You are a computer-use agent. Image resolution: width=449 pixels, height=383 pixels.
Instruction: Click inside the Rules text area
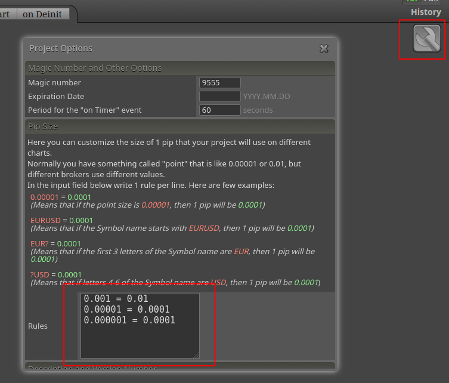pyautogui.click(x=140, y=325)
